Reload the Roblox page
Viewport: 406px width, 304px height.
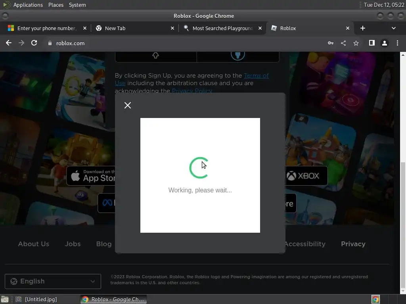[34, 43]
